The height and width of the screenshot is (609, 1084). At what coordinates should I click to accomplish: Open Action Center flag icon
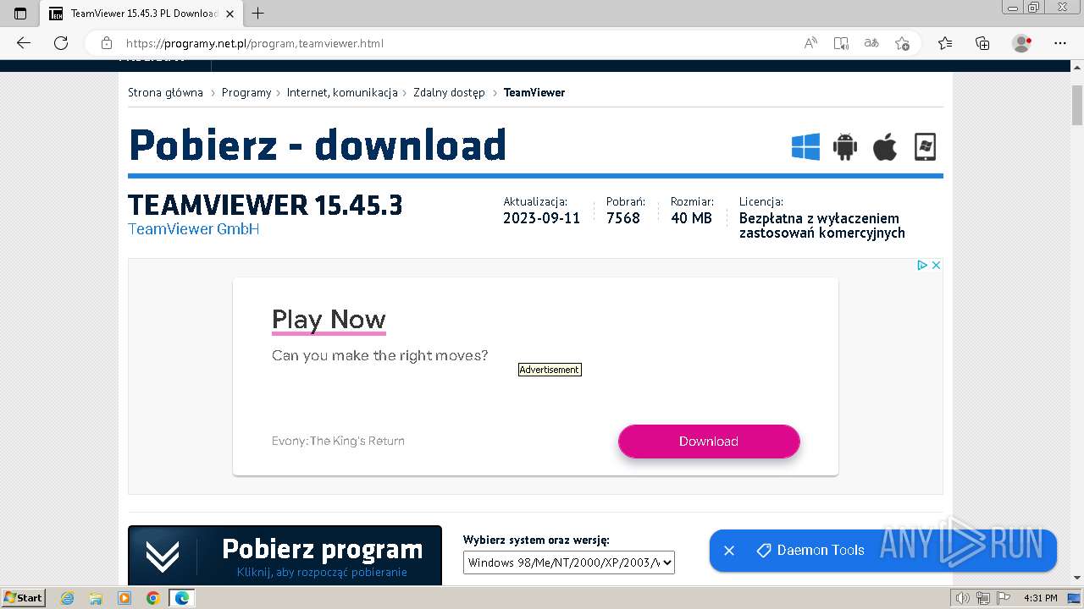coord(1002,598)
